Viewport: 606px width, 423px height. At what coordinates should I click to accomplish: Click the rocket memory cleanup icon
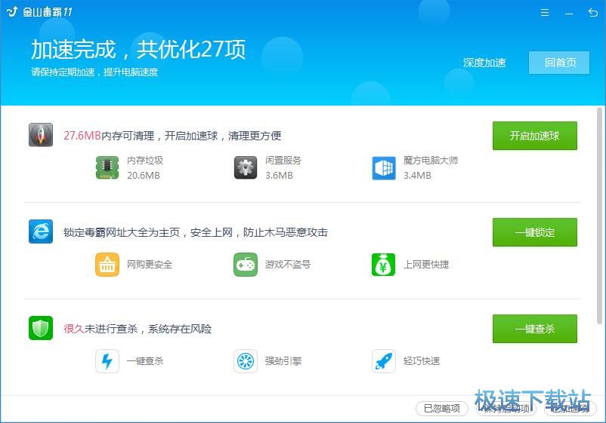[x=41, y=135]
